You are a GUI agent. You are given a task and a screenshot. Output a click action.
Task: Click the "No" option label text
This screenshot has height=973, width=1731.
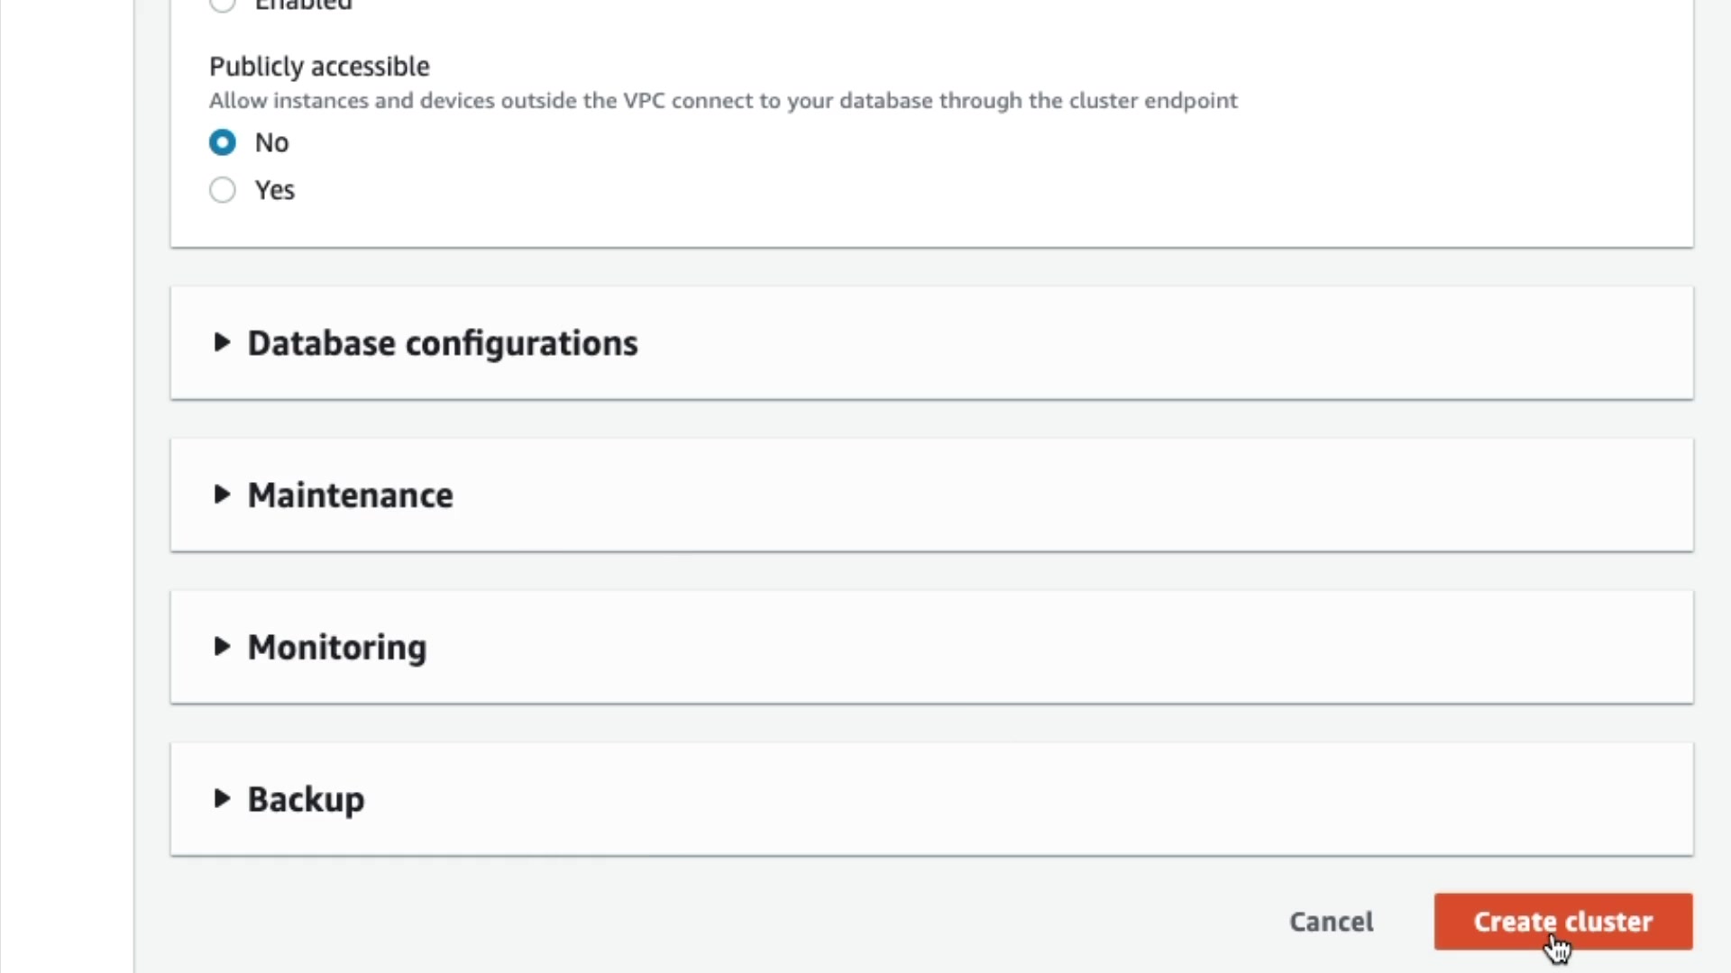[x=271, y=142]
